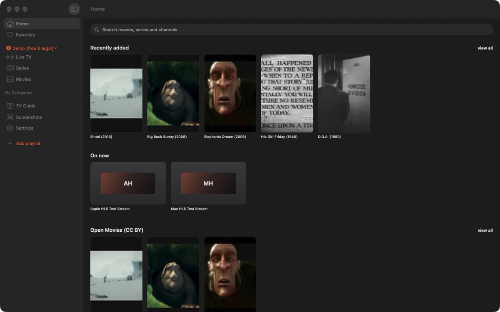Open Sintel poster in Open Movies (CC BY) row
Image resolution: width=500 pixels, height=312 pixels.
(x=116, y=275)
